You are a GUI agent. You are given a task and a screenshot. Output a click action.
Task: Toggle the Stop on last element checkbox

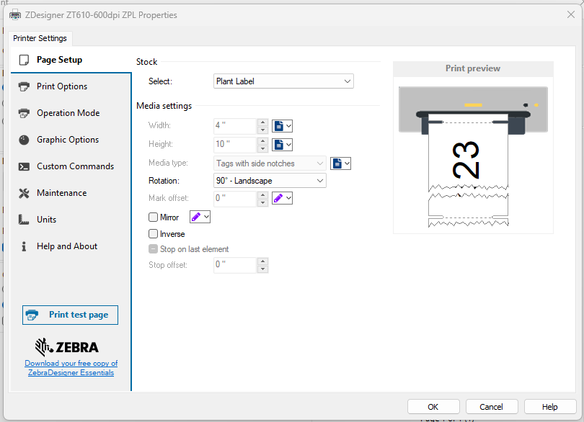tap(153, 249)
